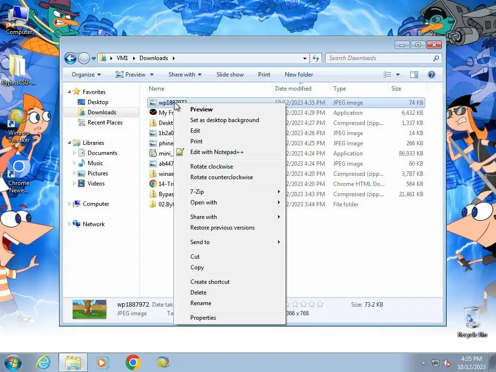Choose Delete from context menu
Image resolution: width=496 pixels, height=372 pixels.
point(230,292)
